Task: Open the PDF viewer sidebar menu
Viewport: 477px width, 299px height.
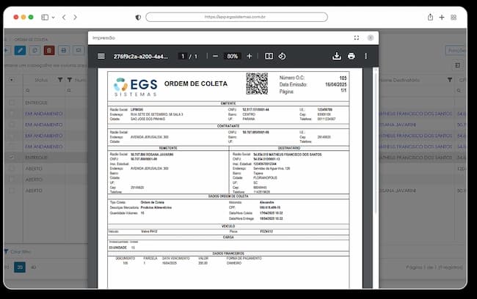Action: [x=101, y=56]
